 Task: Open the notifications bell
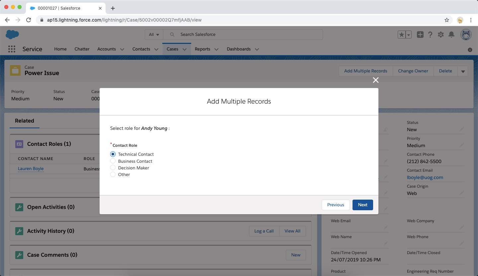click(451, 35)
